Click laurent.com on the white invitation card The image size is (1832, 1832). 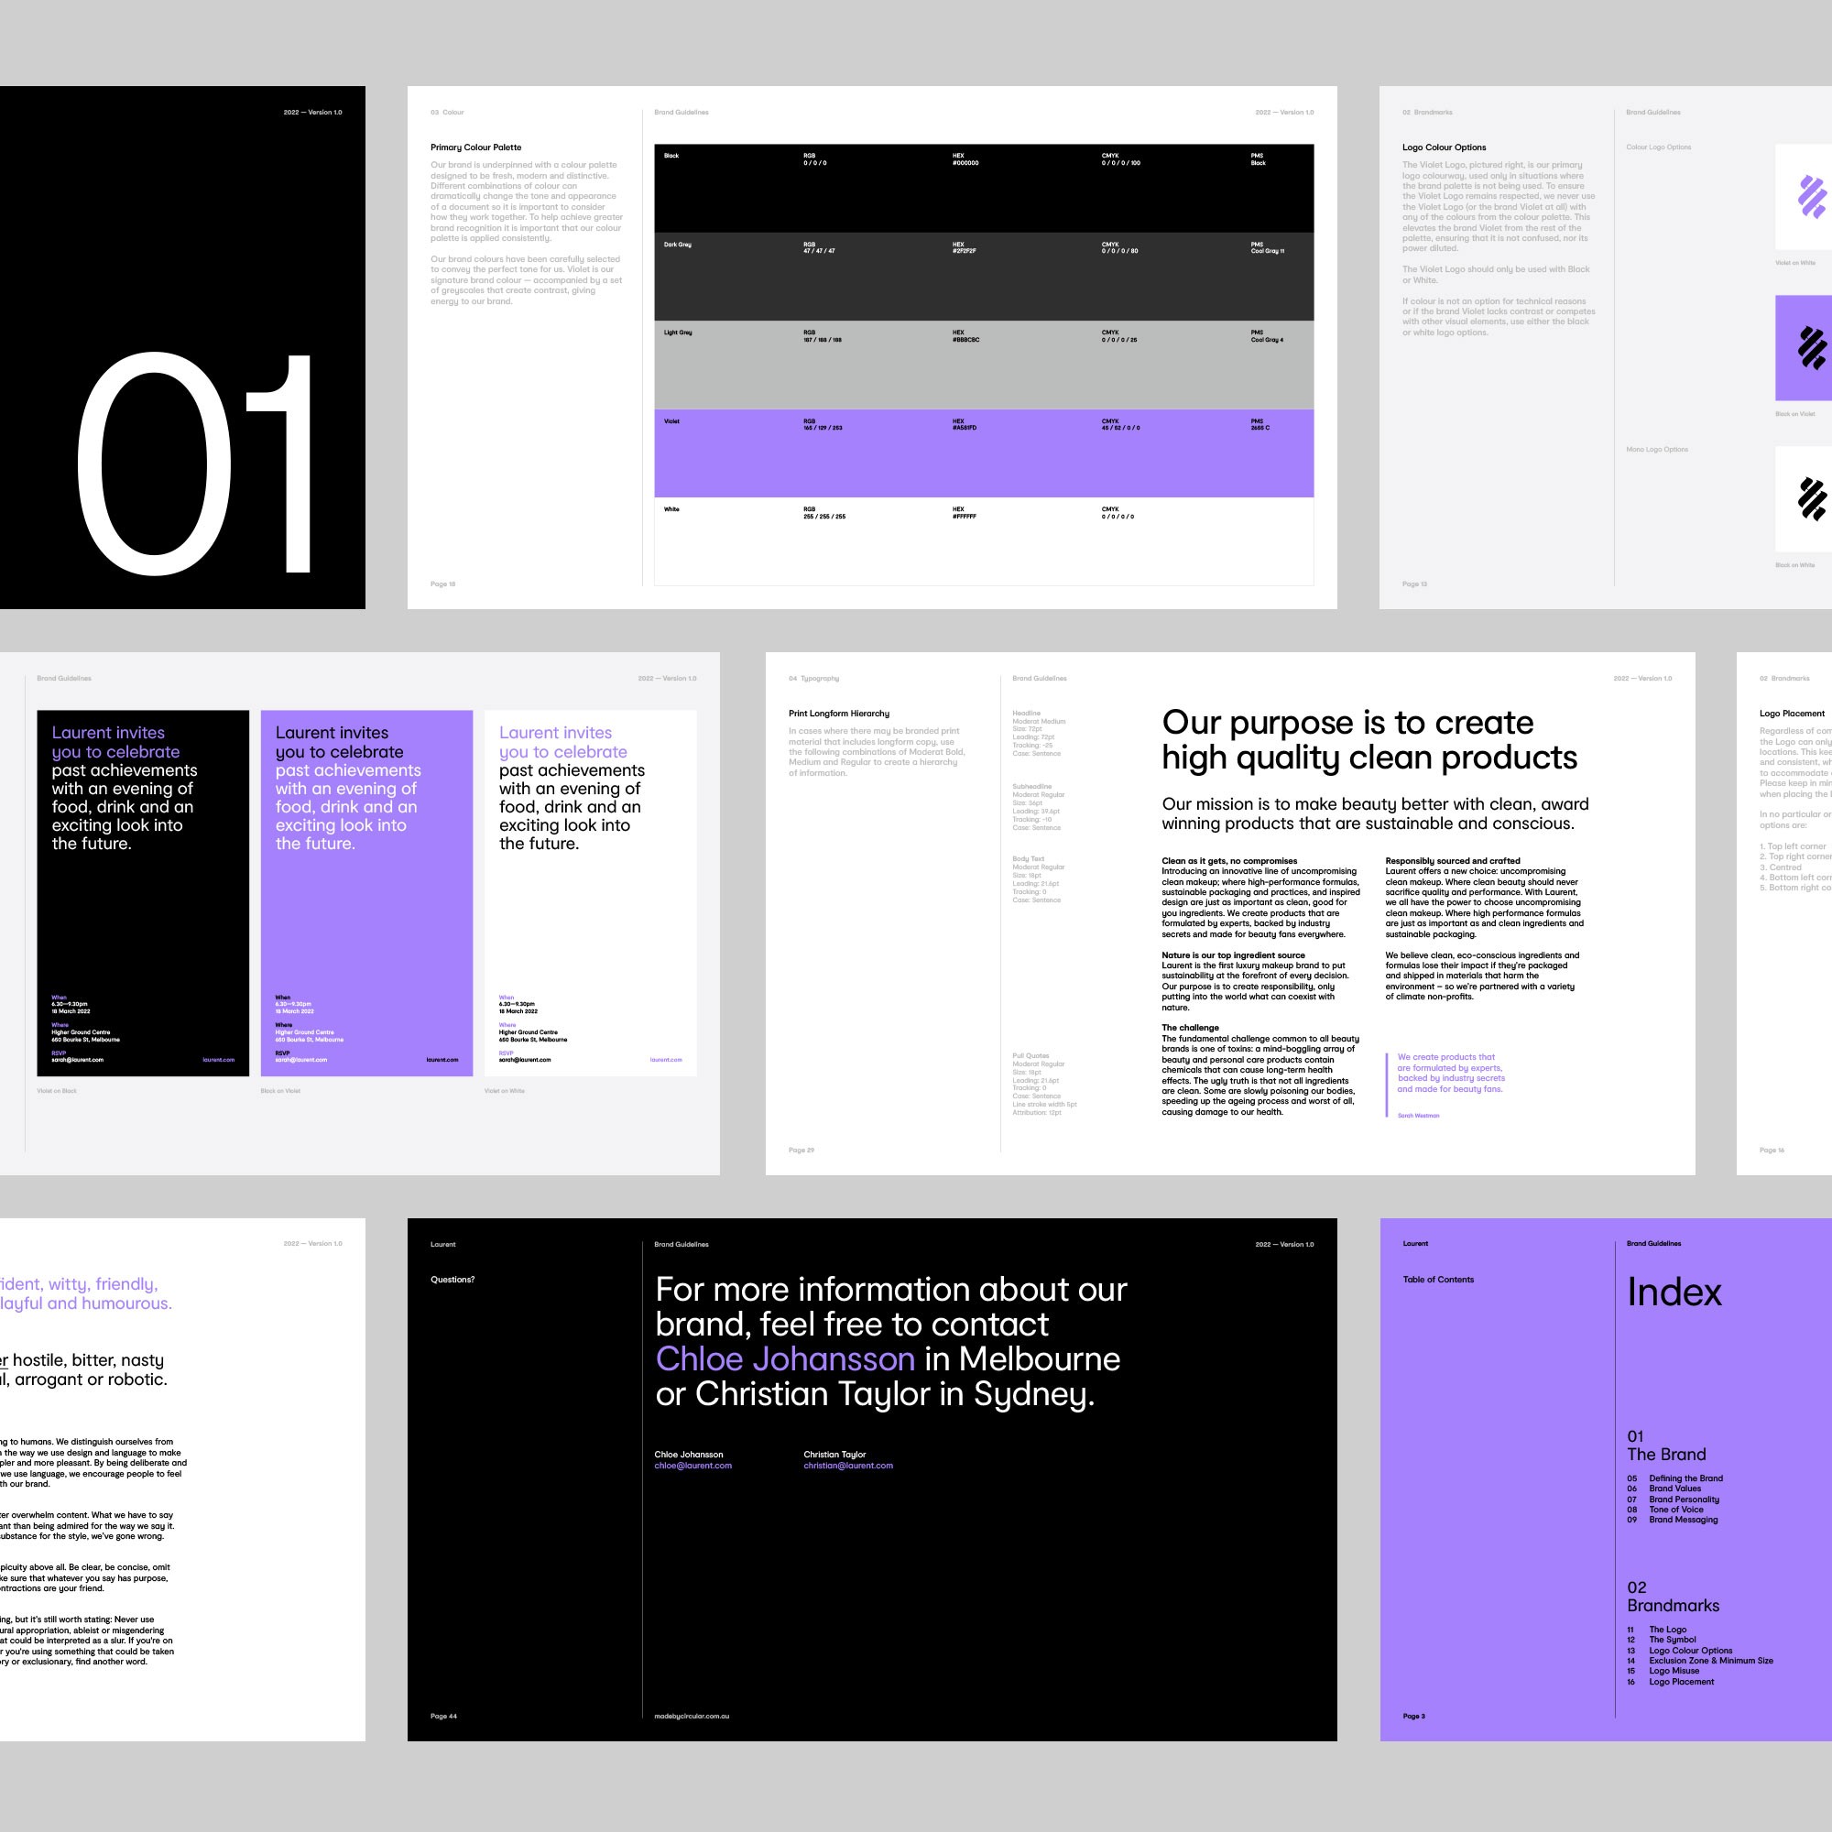666,1059
